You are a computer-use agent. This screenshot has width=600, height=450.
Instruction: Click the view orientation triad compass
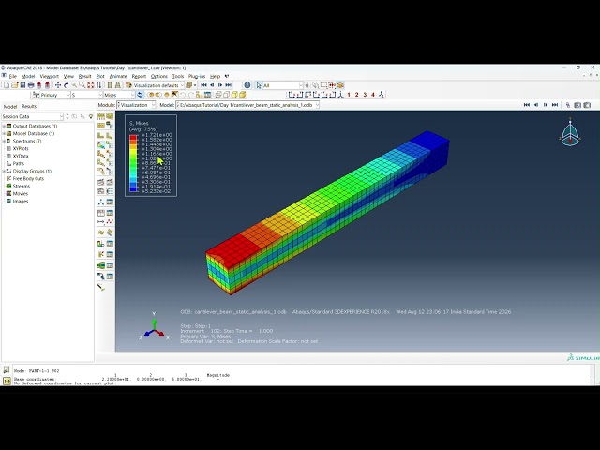(x=570, y=133)
